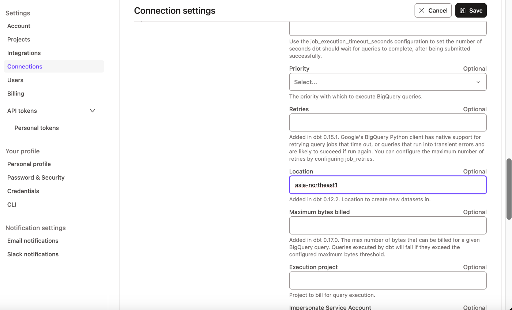This screenshot has width=512, height=310.
Task: Click the BigQuery queries priority help text
Action: 356,97
